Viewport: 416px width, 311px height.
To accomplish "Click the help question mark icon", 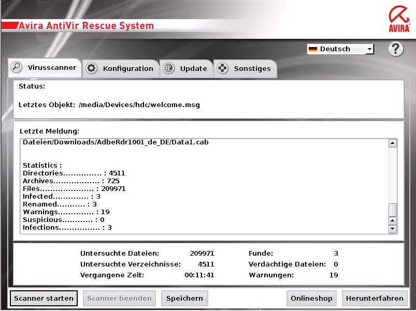I will (x=396, y=49).
